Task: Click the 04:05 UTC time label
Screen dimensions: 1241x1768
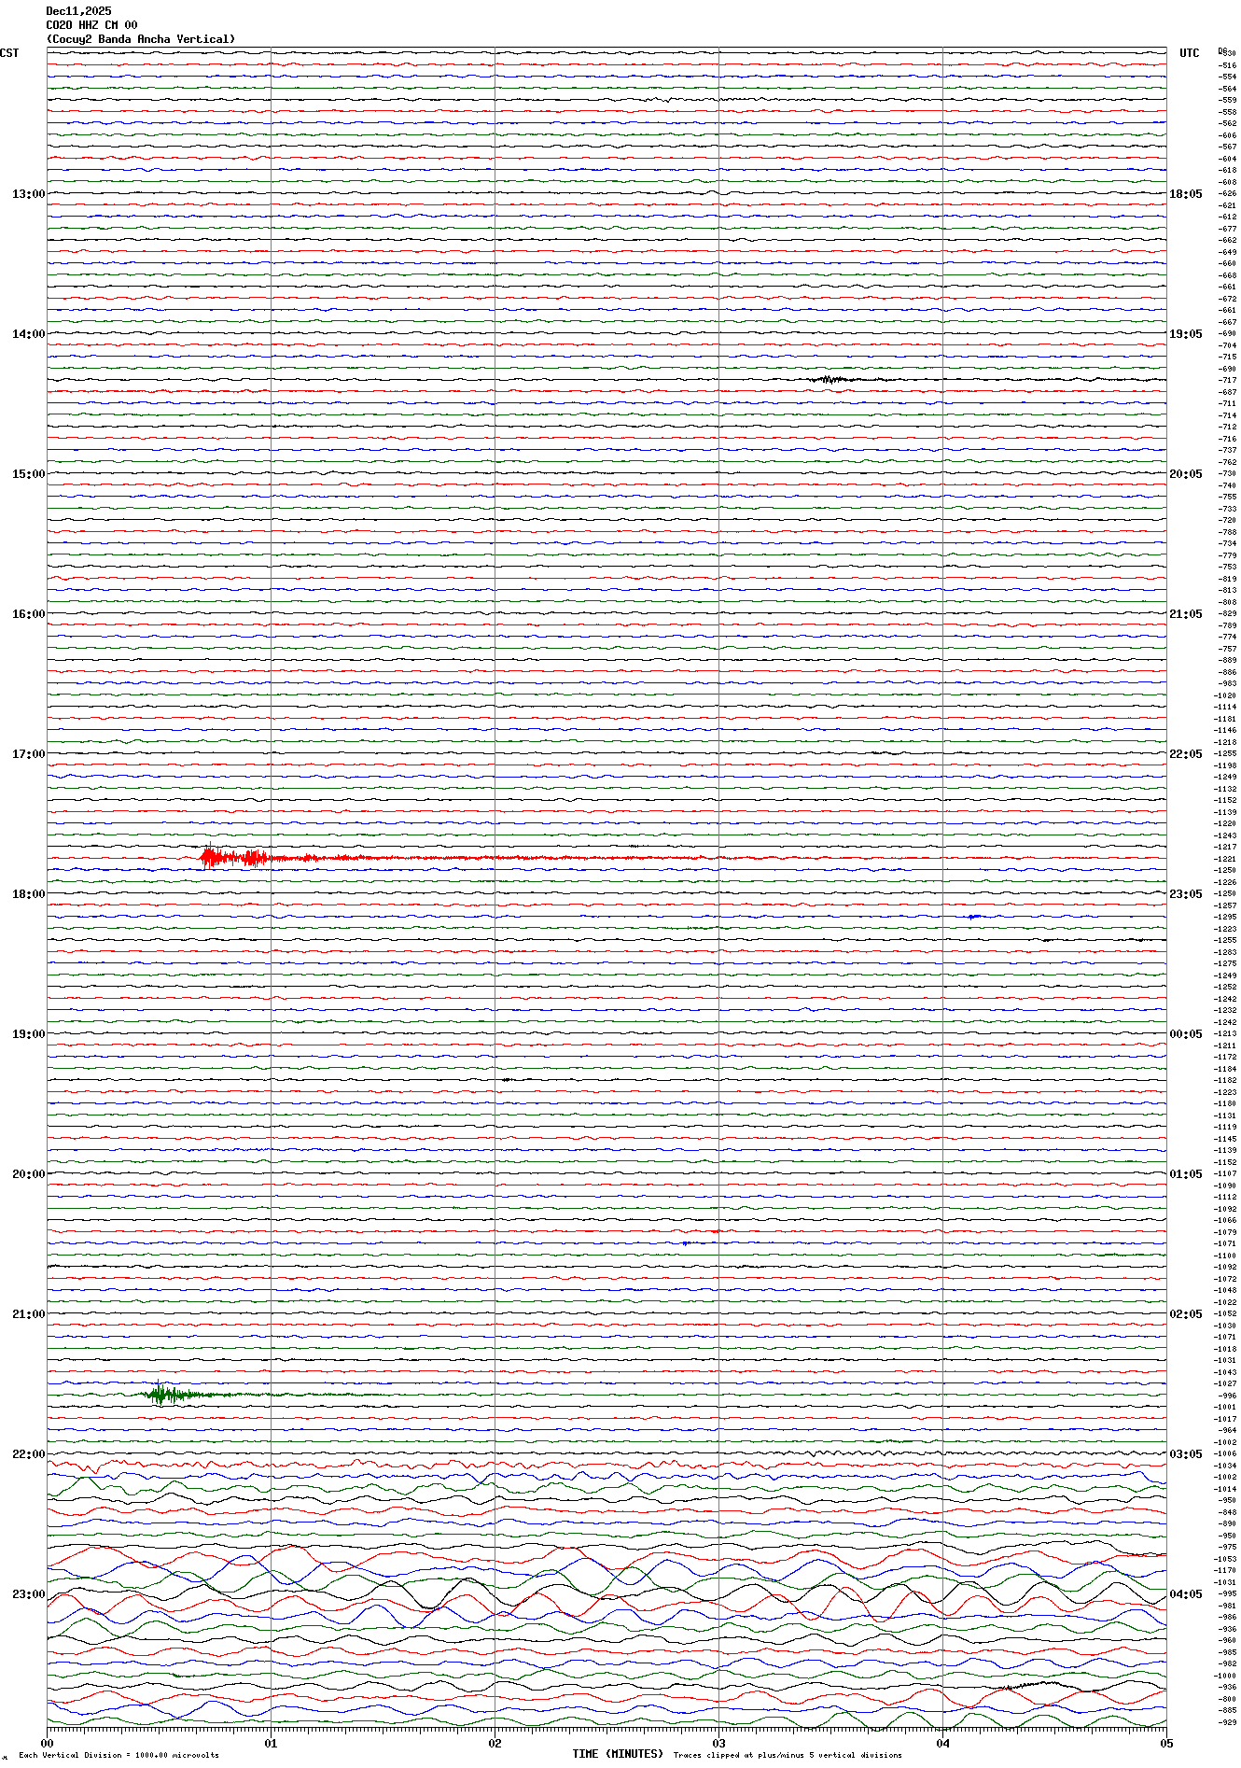Action: [1185, 1594]
